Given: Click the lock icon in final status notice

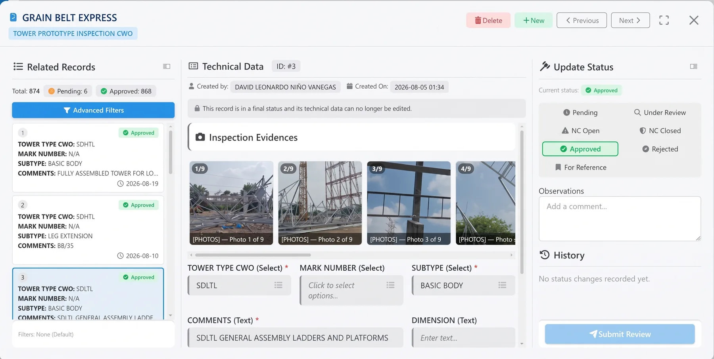Looking at the screenshot, I should [x=197, y=108].
